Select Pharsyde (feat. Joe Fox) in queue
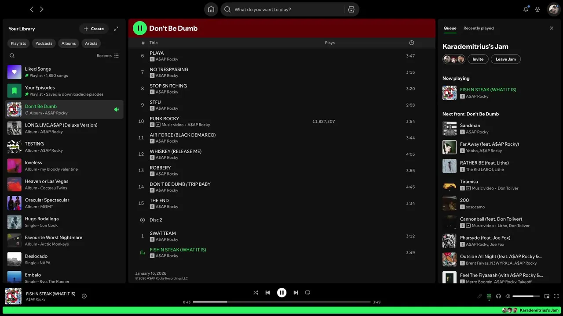The height and width of the screenshot is (316, 563). point(500,241)
